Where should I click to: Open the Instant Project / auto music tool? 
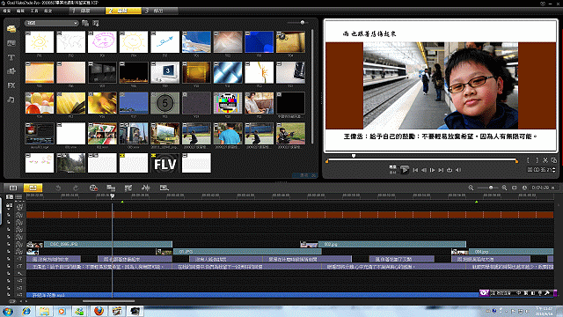(164, 188)
